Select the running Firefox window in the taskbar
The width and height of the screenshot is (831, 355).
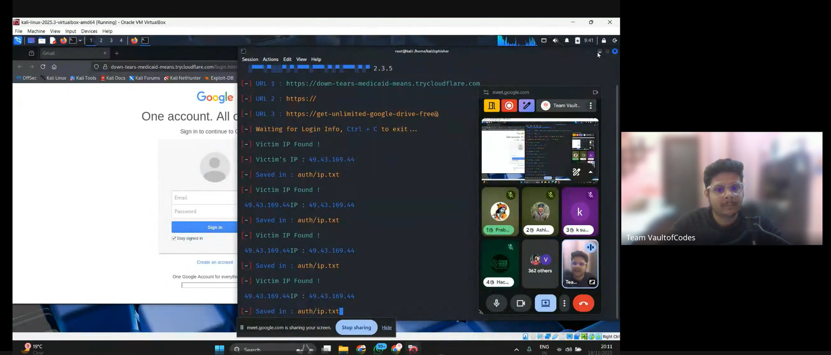[x=134, y=41]
